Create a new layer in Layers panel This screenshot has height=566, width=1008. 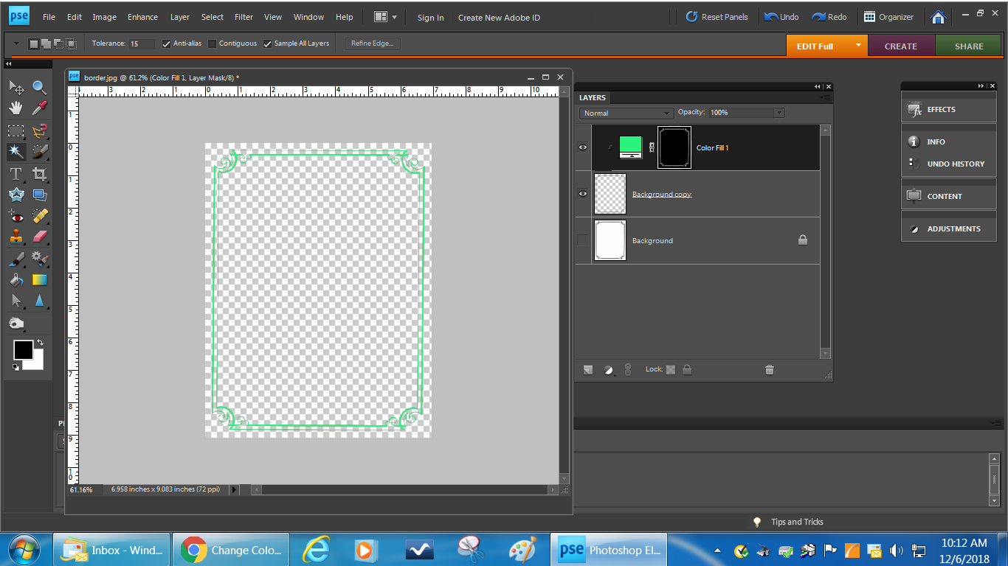(x=588, y=369)
